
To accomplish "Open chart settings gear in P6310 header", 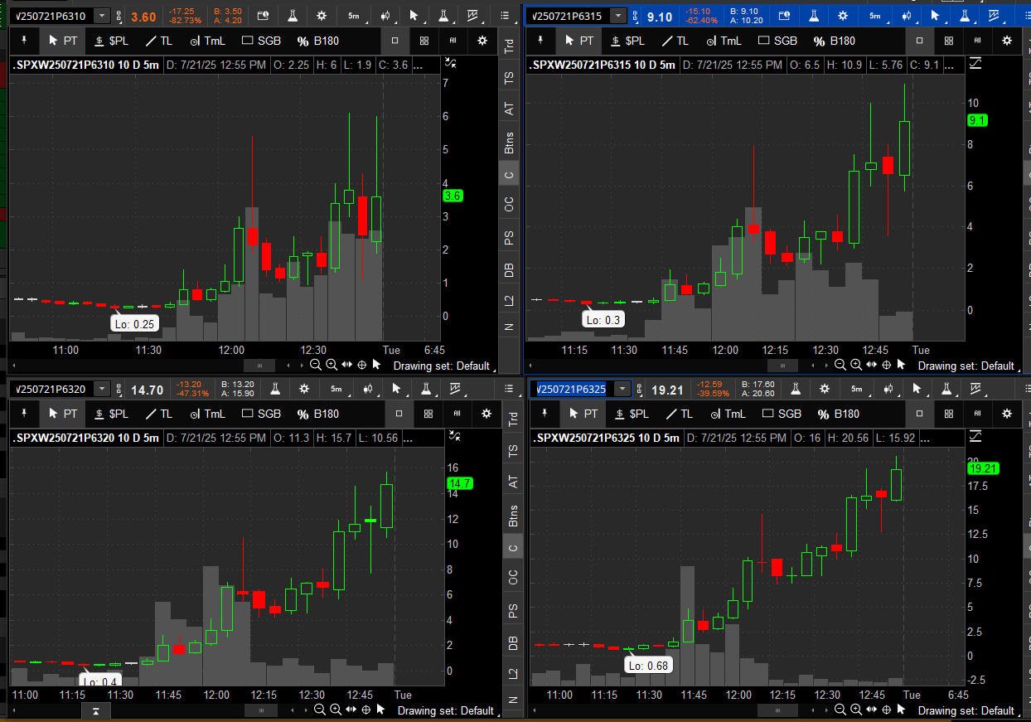I will coord(323,16).
